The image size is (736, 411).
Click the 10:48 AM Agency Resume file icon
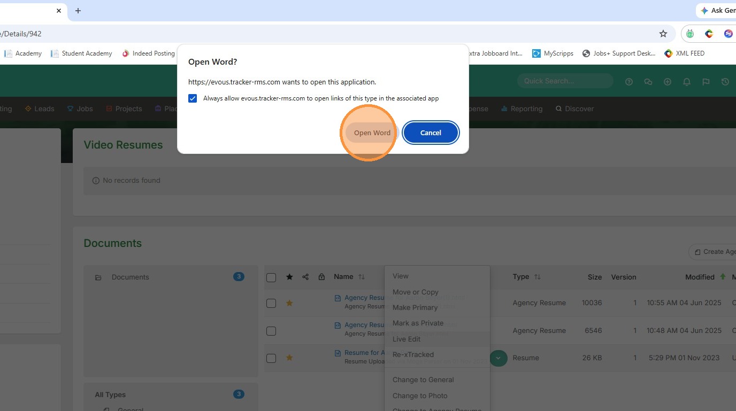(338, 325)
